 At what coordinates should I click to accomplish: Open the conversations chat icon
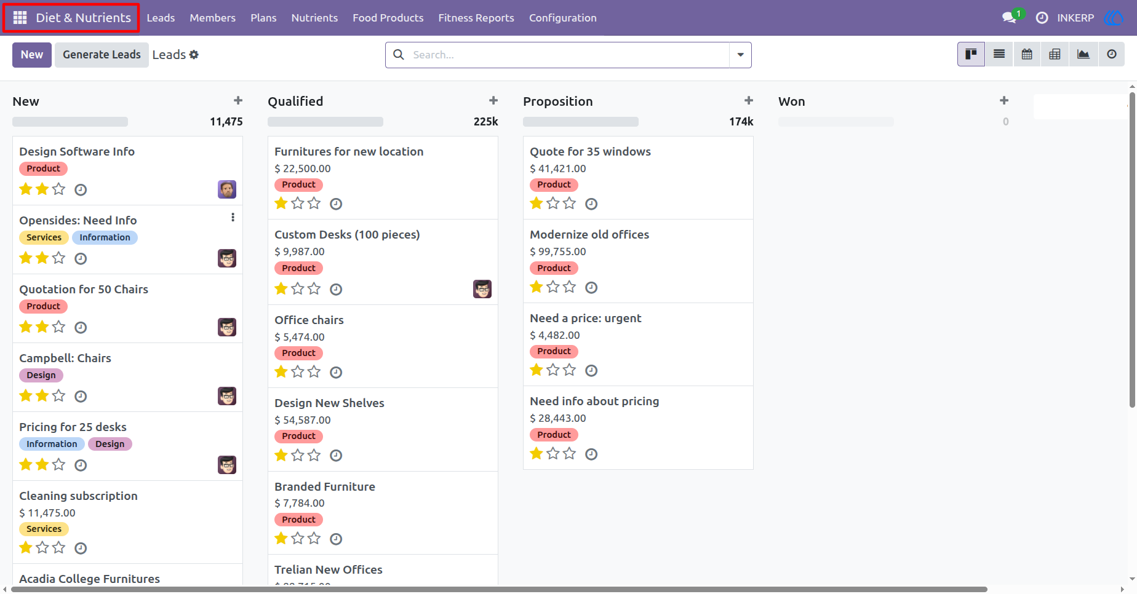[x=1009, y=18]
